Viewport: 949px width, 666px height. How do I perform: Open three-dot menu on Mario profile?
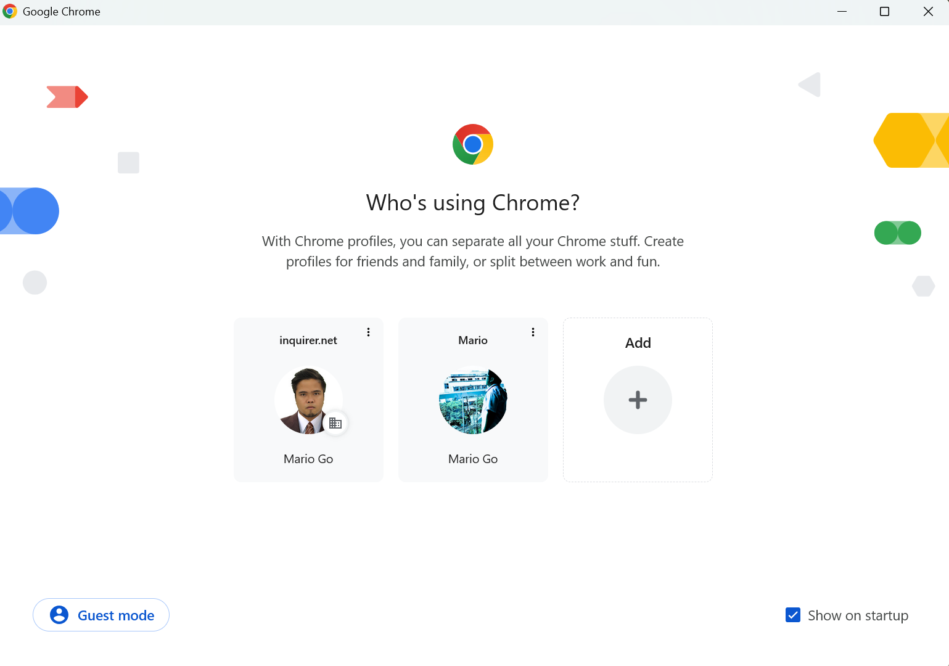click(x=533, y=332)
